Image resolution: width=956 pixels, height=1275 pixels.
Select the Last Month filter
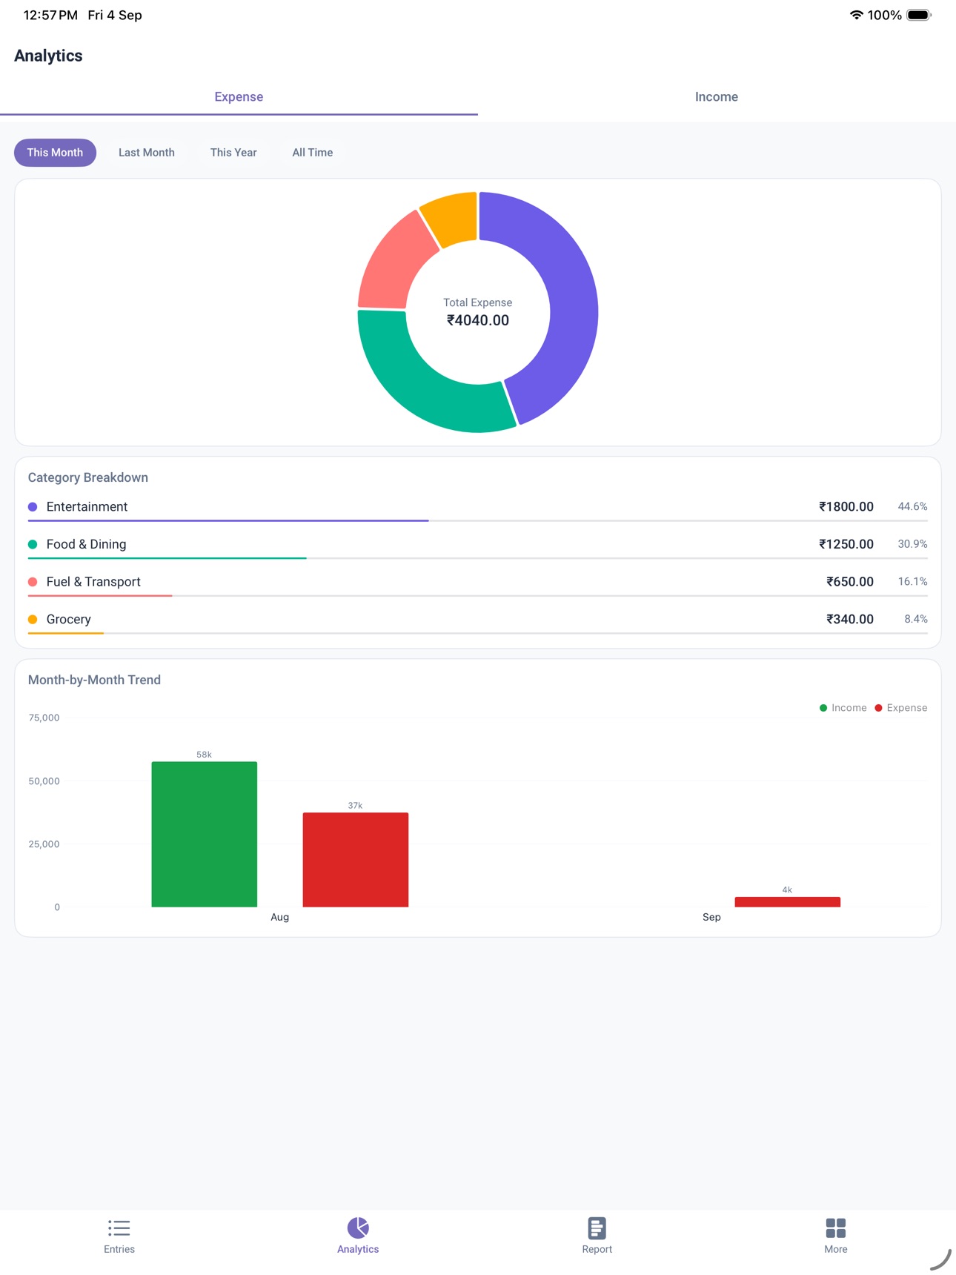click(x=147, y=153)
